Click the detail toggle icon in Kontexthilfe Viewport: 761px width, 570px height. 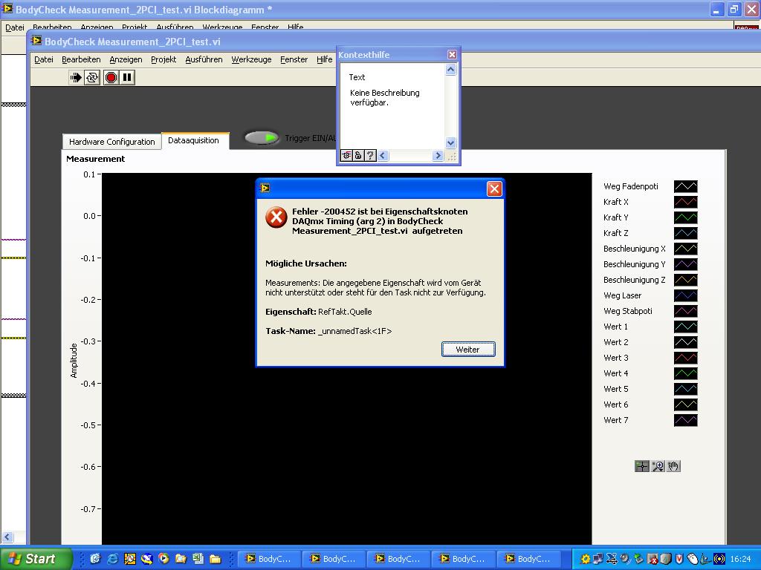(346, 156)
